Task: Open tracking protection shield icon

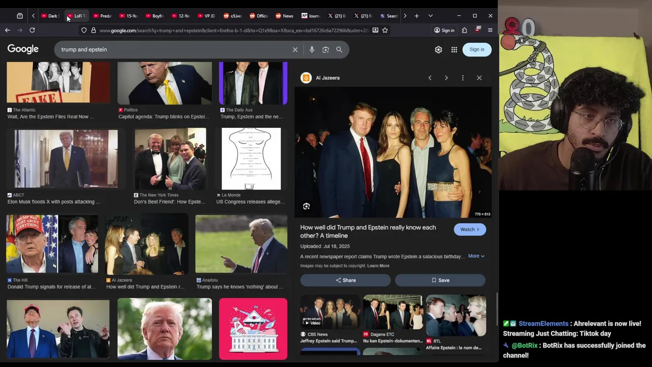Action: [84, 30]
